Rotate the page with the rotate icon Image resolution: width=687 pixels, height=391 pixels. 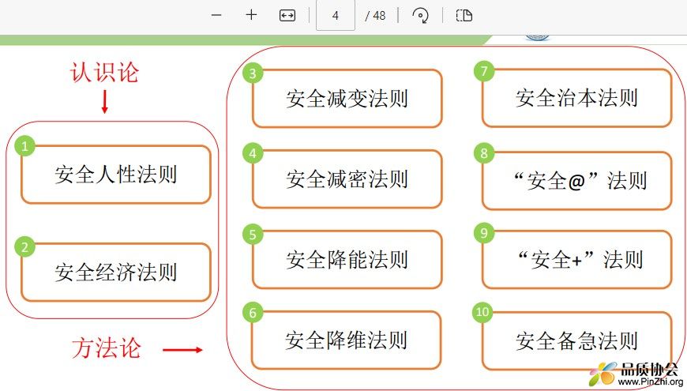coord(420,16)
